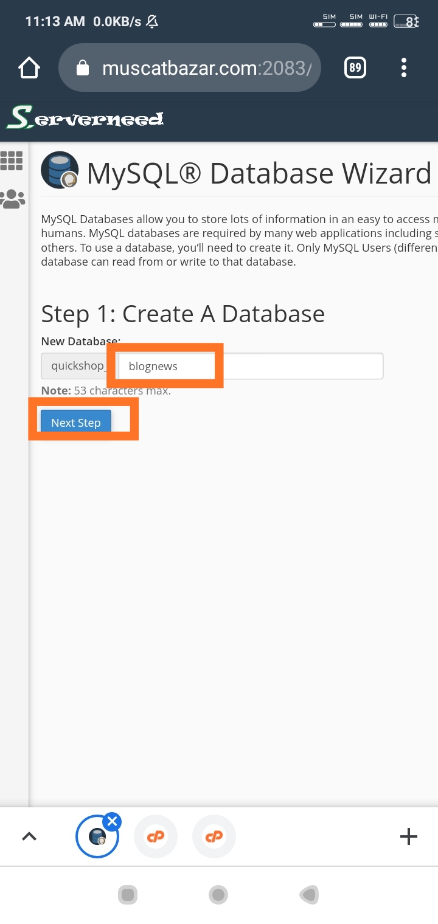This screenshot has height=924, width=438.
Task: Open the tab switcher showing 89
Action: [x=355, y=67]
